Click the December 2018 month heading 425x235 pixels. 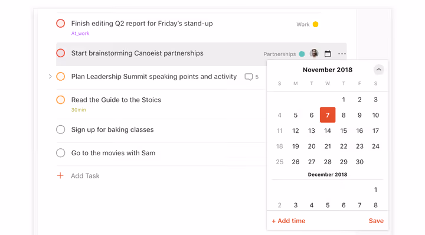(328, 175)
